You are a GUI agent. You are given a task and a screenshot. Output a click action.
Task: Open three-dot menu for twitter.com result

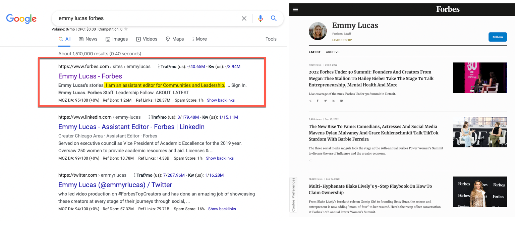[134, 175]
